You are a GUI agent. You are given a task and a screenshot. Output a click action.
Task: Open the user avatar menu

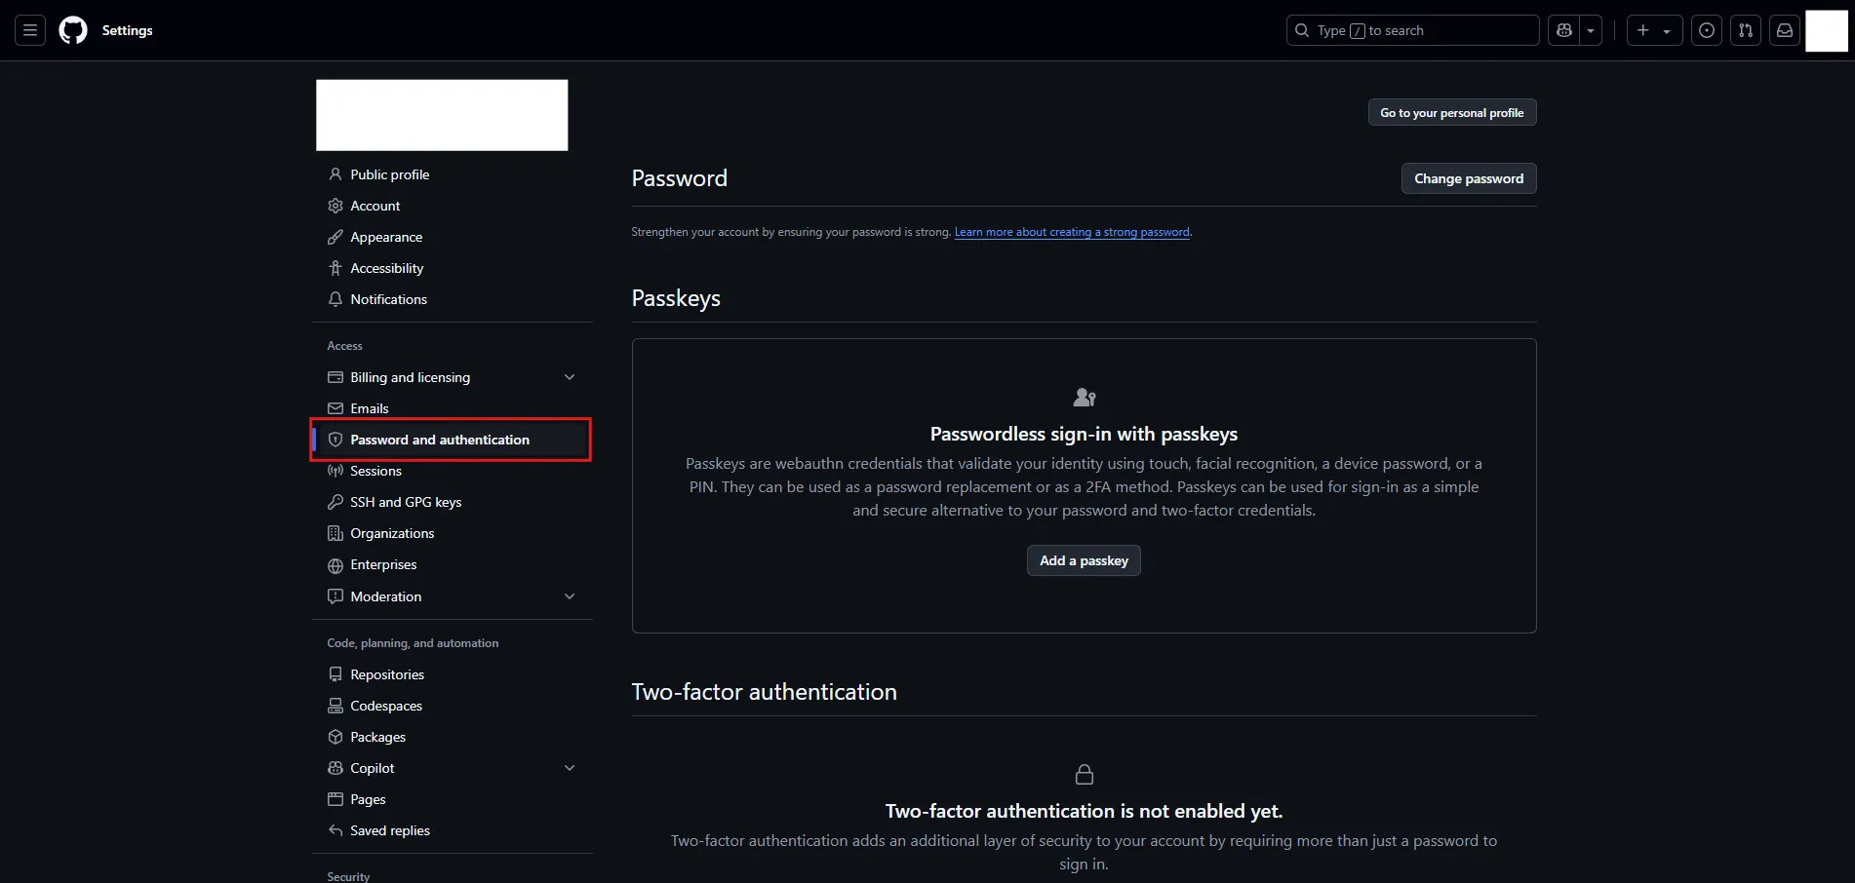(1827, 30)
